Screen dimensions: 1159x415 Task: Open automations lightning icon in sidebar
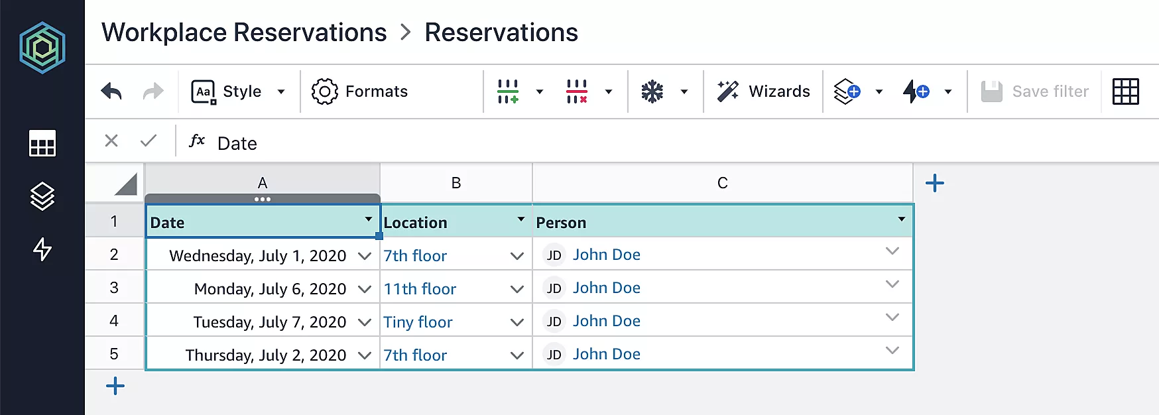tap(42, 249)
